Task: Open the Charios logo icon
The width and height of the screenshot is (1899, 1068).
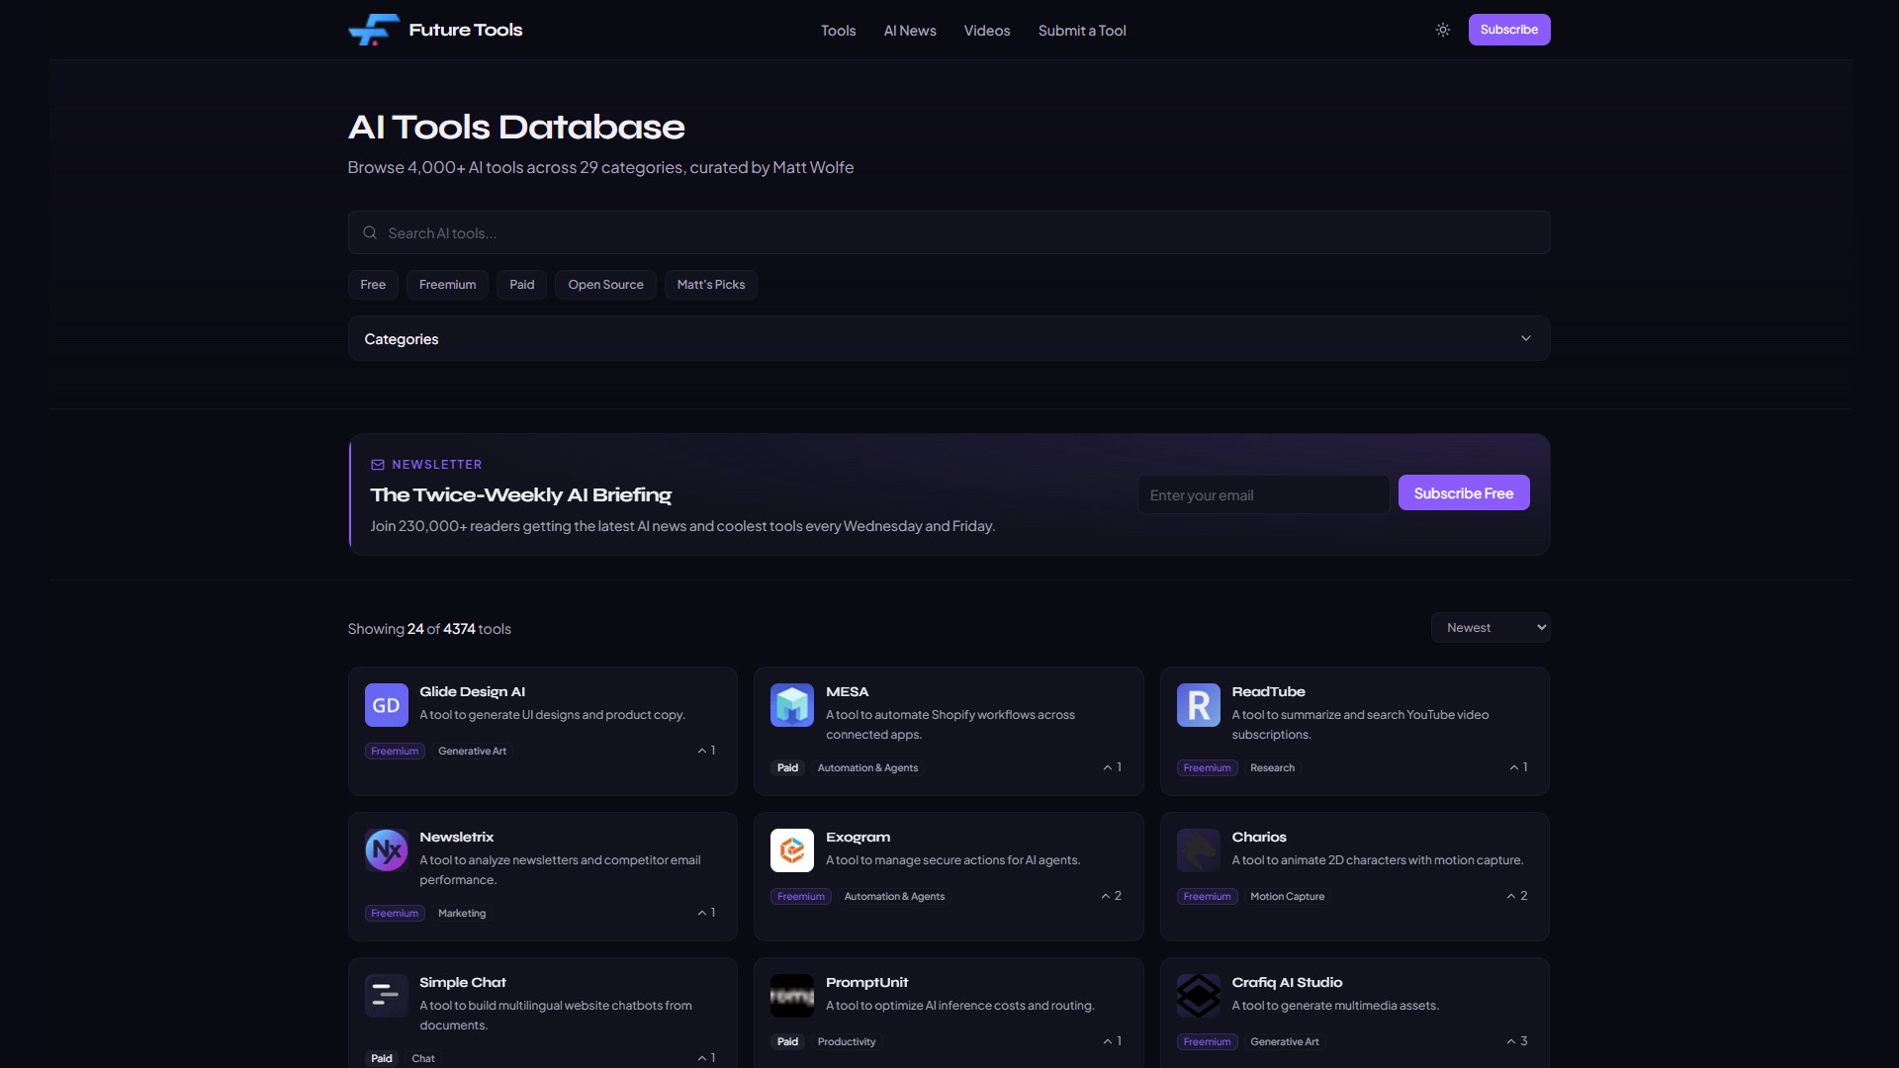Action: (x=1199, y=850)
